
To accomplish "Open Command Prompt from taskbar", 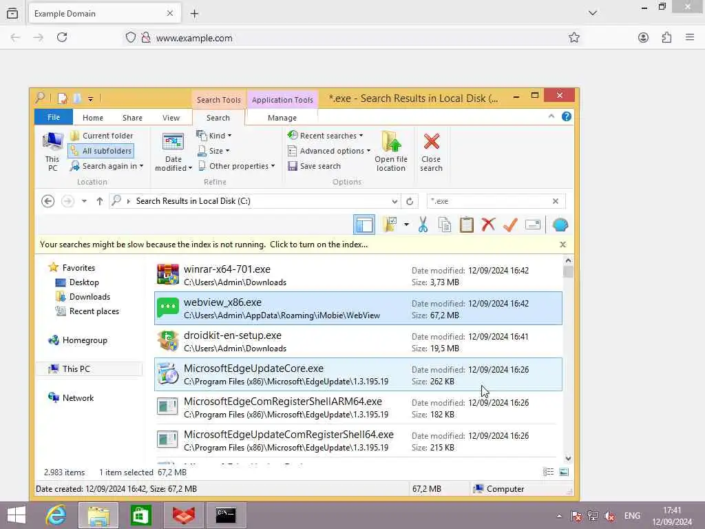I will click(x=226, y=515).
